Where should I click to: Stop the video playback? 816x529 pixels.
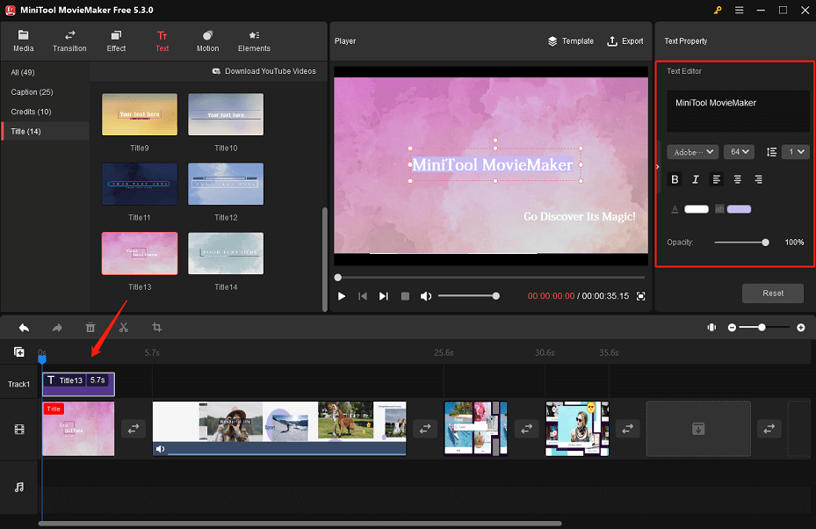coord(405,296)
